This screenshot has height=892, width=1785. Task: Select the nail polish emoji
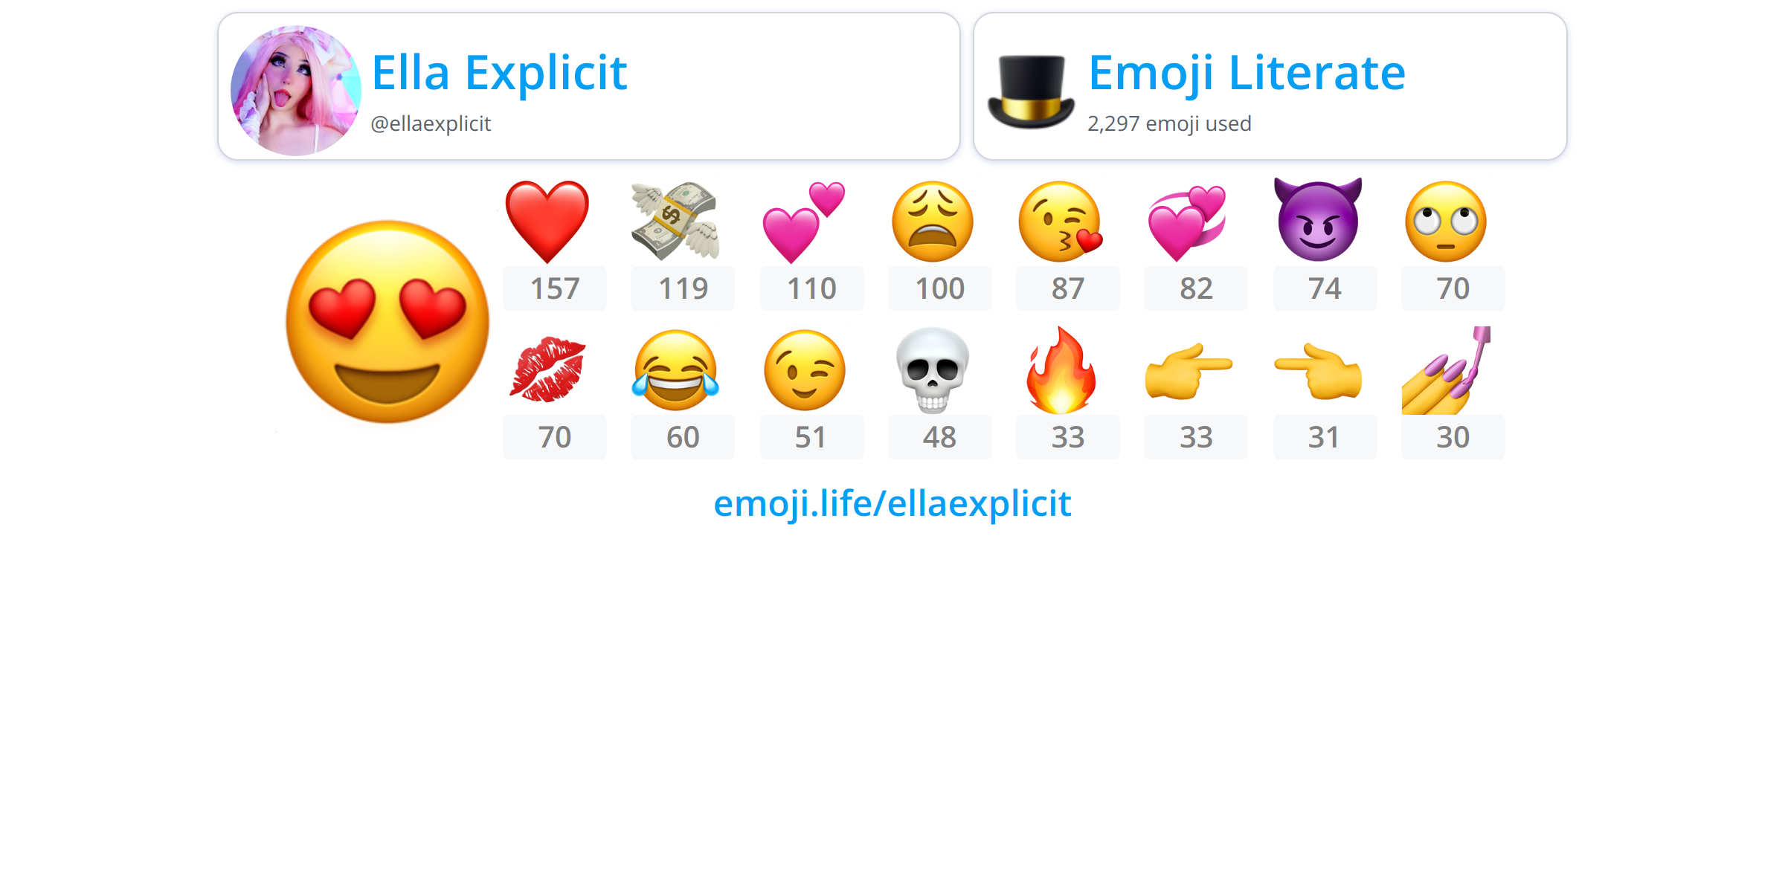[1447, 370]
